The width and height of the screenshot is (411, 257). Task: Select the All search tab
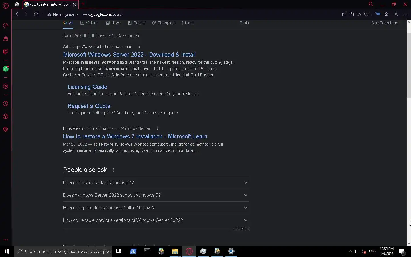point(68,23)
